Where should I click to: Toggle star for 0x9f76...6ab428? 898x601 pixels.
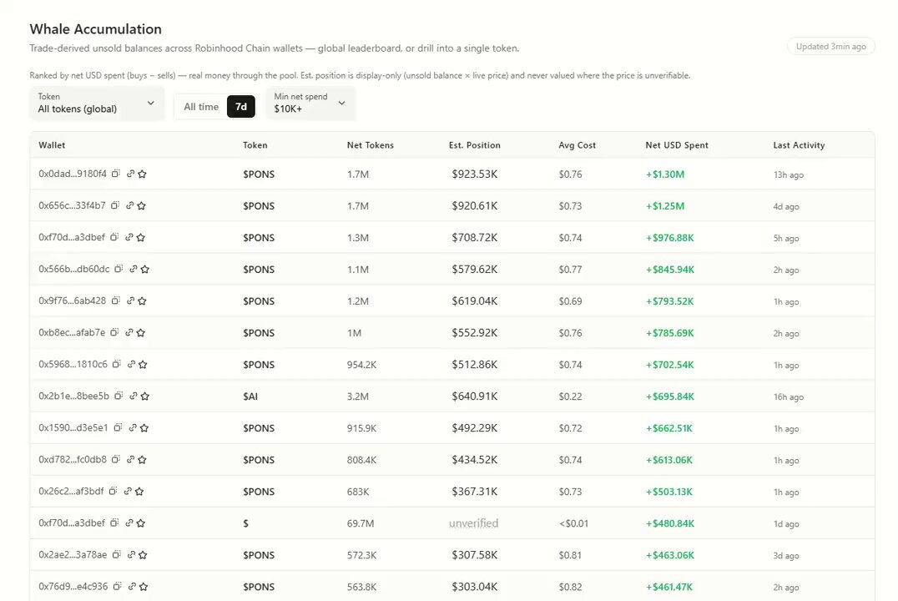pos(142,301)
